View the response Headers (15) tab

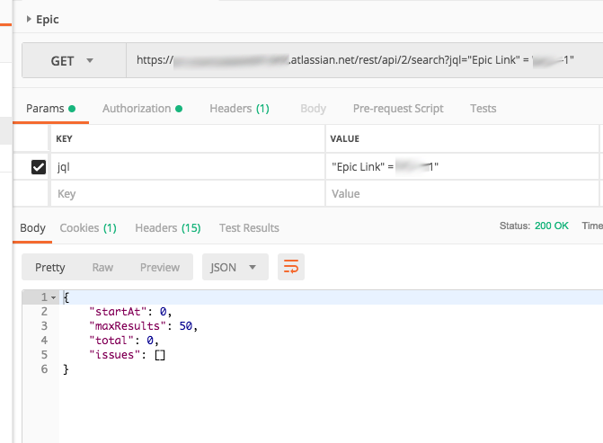[168, 228]
